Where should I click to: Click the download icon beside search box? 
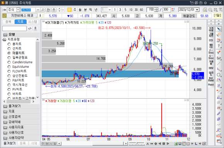(x=35, y=29)
